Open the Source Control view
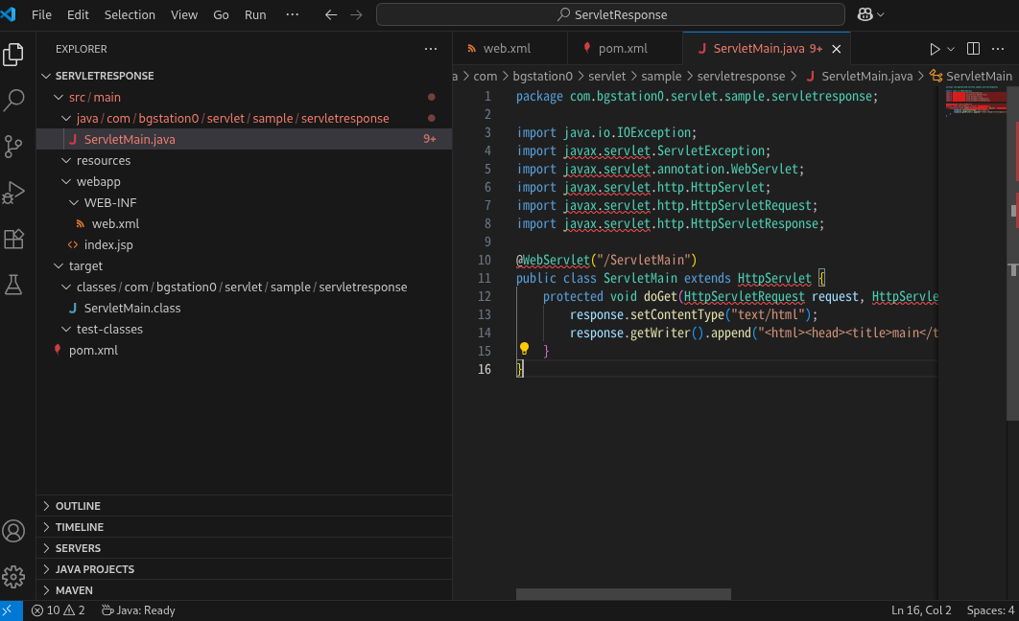This screenshot has width=1019, height=621. 13,146
